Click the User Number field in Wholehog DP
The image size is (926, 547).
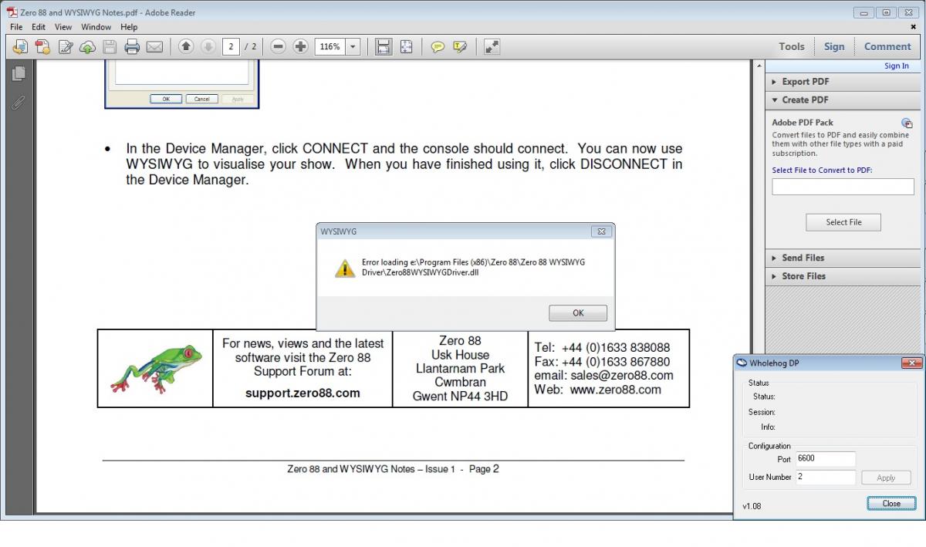tap(826, 478)
